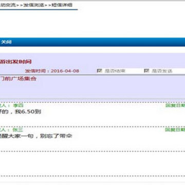Click the empty reply row below 张三's message

click(92, 163)
